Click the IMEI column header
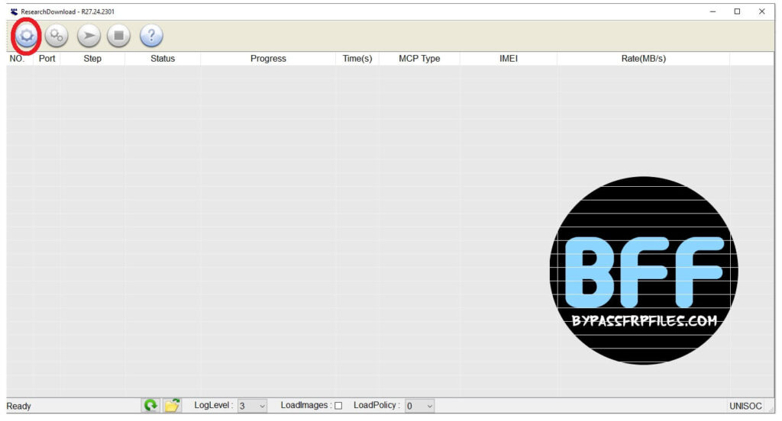The height and width of the screenshot is (421, 782). [508, 58]
